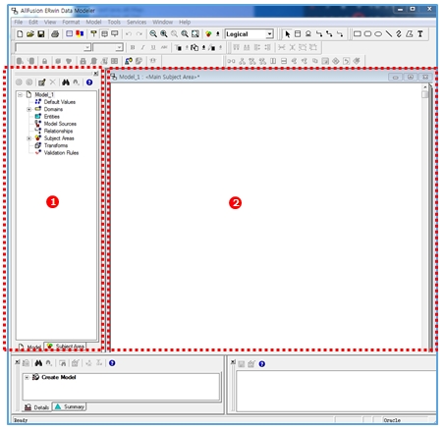Select the pointer Select tool
Viewport: 445px width, 430px height.
click(x=288, y=34)
